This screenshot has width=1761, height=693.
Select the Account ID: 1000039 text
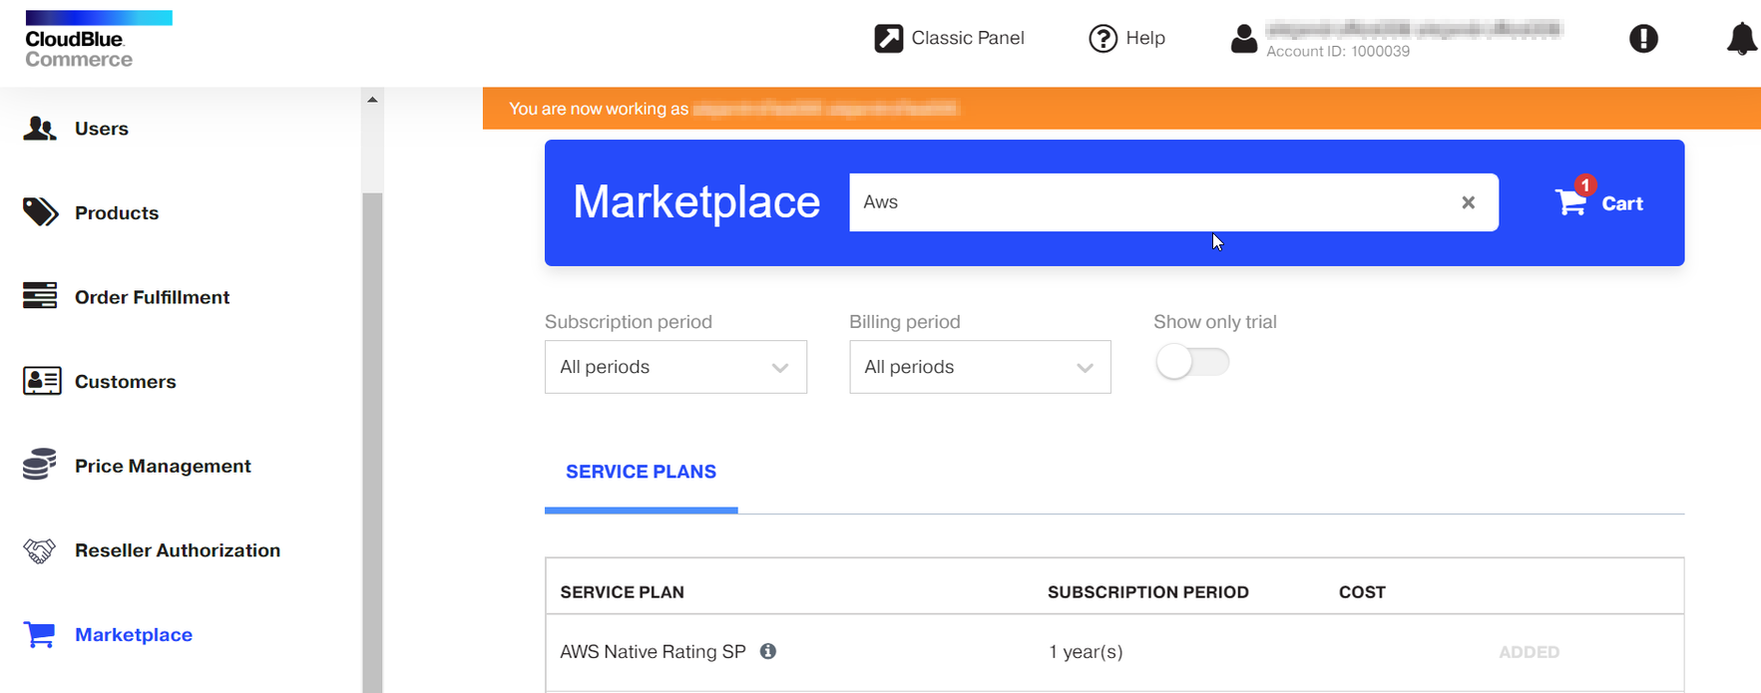(x=1338, y=52)
